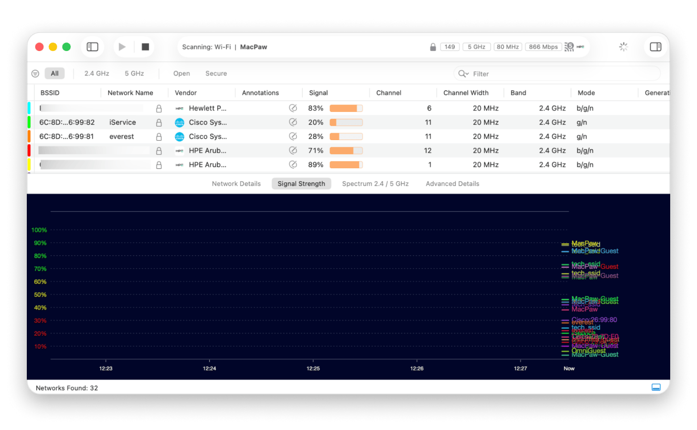This screenshot has height=430, width=697.
Task: Click the 20% signal strength bar
Action: [x=346, y=122]
